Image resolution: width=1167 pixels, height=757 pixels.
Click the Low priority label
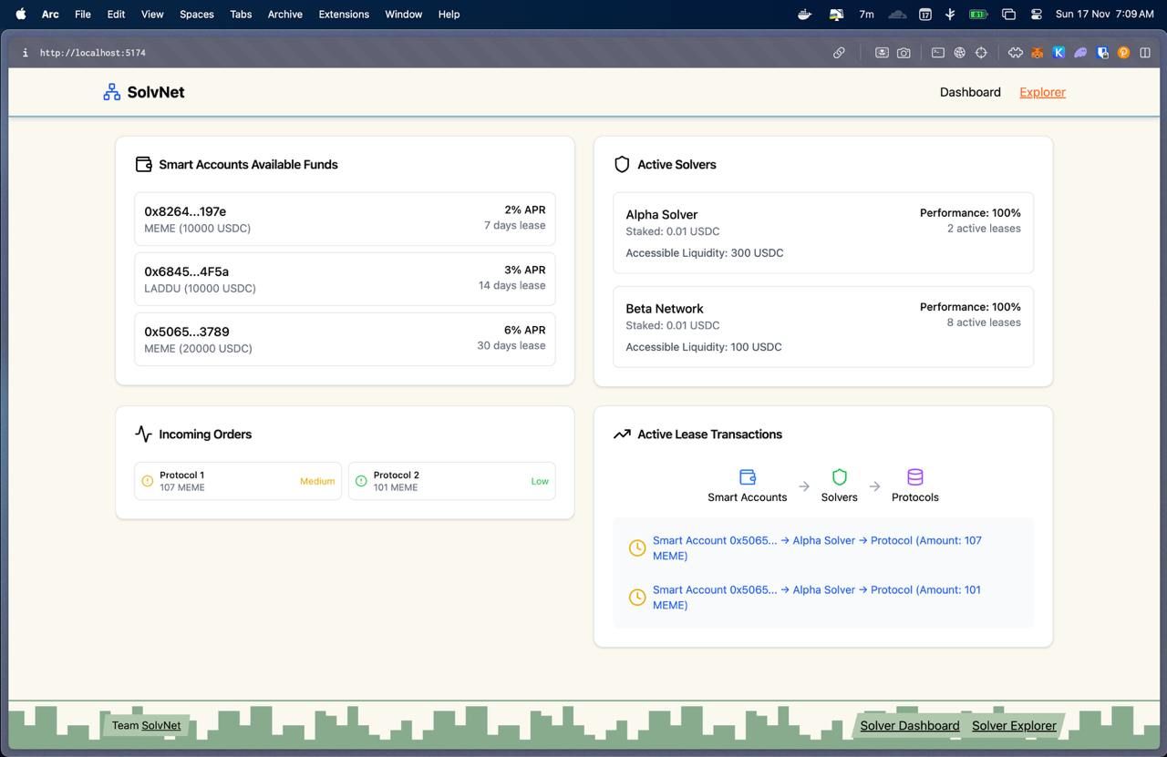tap(540, 481)
